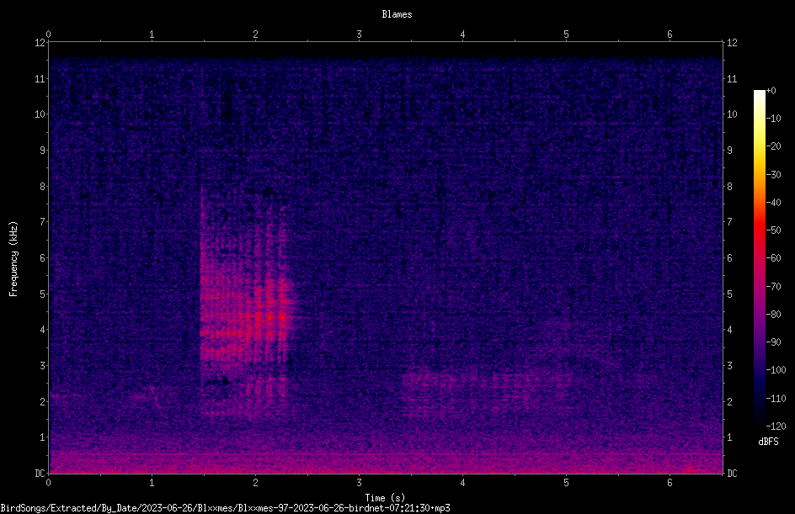Click the "-20" value on the dBFS scale

click(774, 146)
